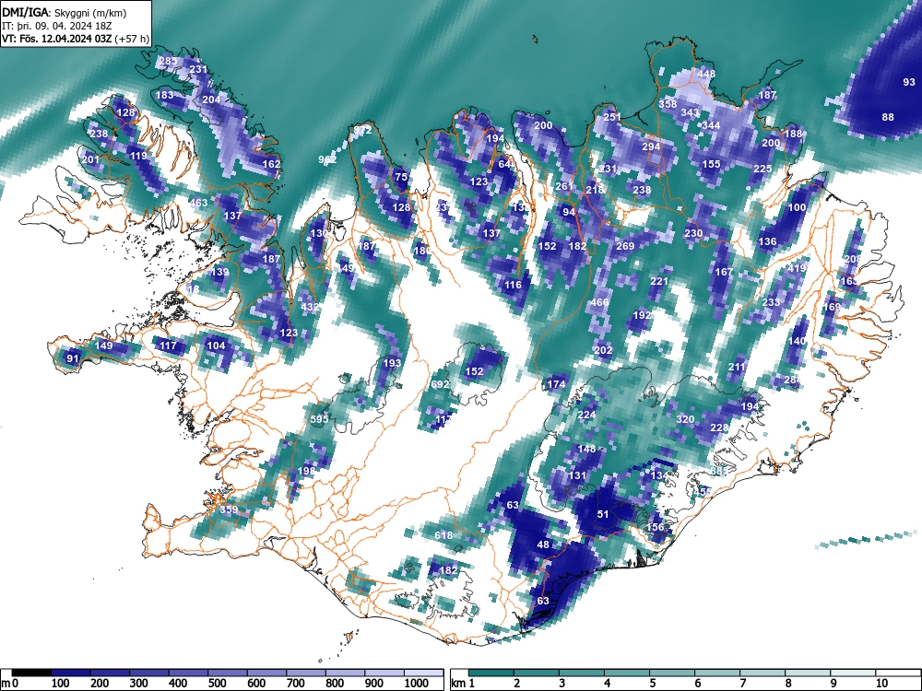The height and width of the screenshot is (691, 922).
Task: Click the map value 962
Action: pos(327,159)
